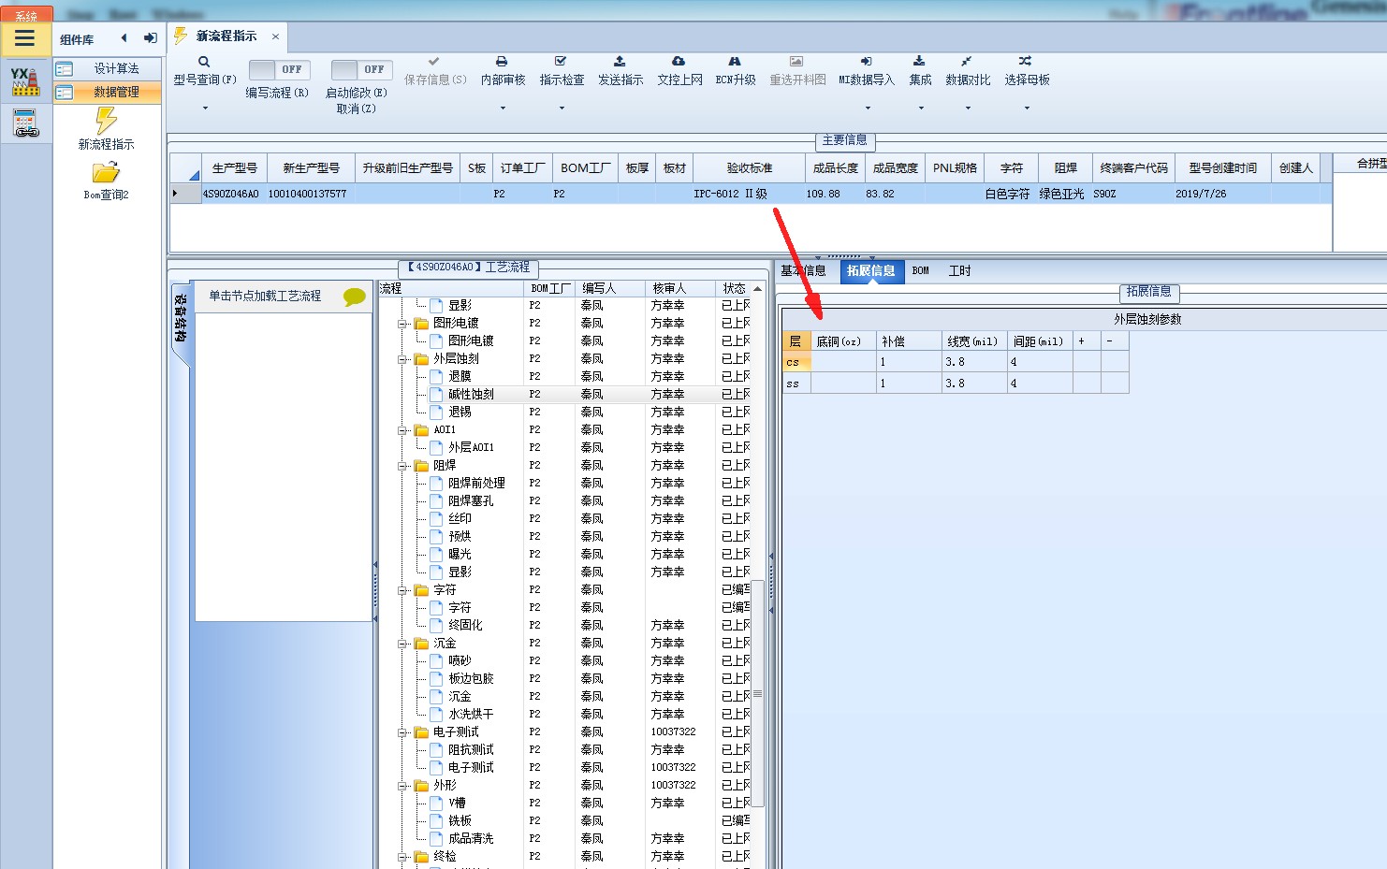Image resolution: width=1387 pixels, height=869 pixels.
Task: Collapse the 外层蚀刻 tree folder
Action: (x=402, y=359)
